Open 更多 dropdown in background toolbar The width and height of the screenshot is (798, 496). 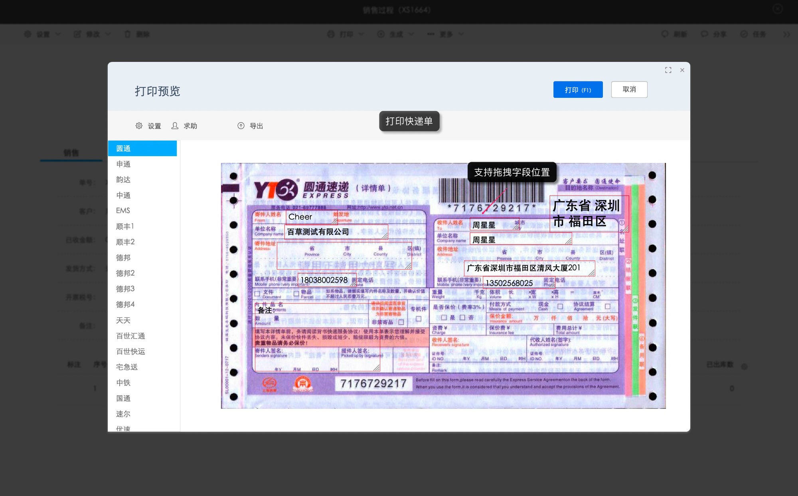point(445,34)
